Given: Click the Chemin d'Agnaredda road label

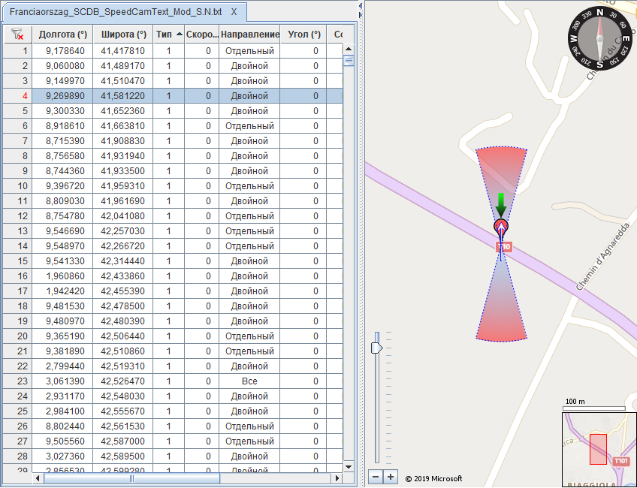Looking at the screenshot, I should coord(602,257).
